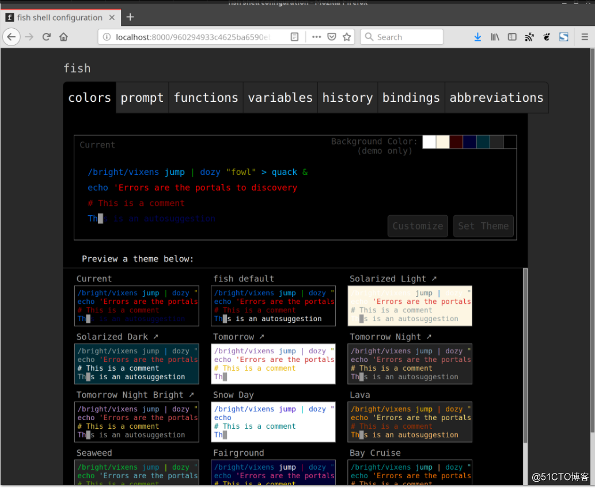The width and height of the screenshot is (595, 488).
Task: Go back with the browser back arrow
Action: [12, 37]
